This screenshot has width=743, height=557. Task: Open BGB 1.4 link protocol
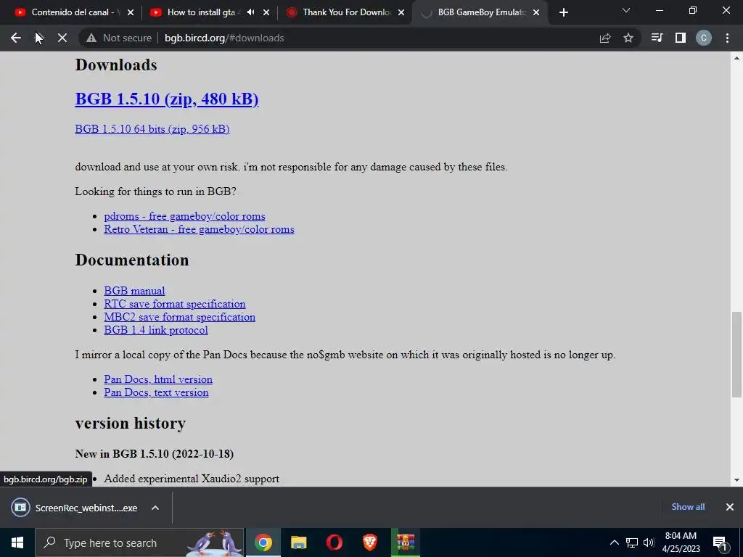point(156,330)
